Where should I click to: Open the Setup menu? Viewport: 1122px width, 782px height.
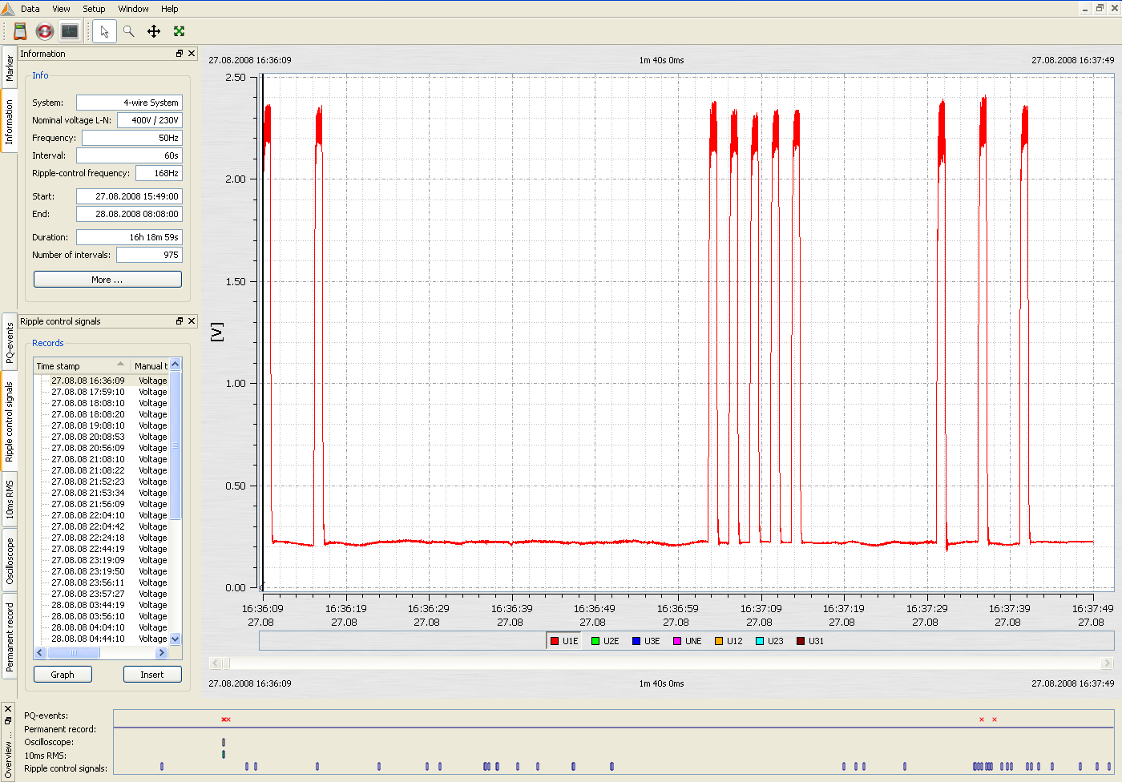[x=94, y=9]
